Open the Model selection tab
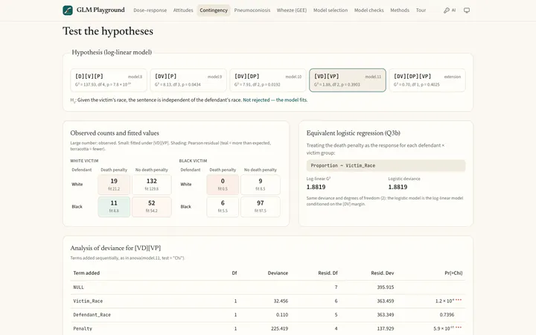This screenshot has height=335, width=536. click(331, 10)
